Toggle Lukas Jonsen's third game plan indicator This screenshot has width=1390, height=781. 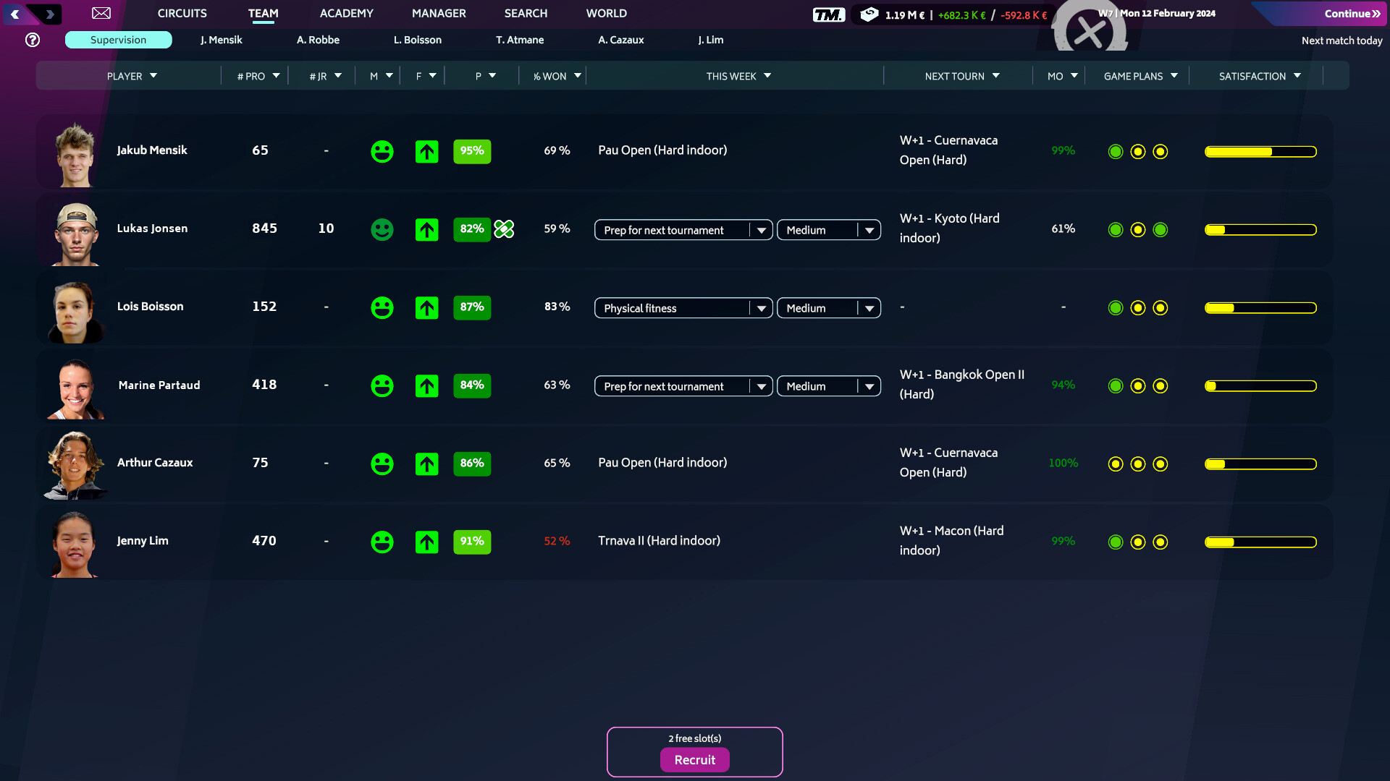click(1161, 230)
